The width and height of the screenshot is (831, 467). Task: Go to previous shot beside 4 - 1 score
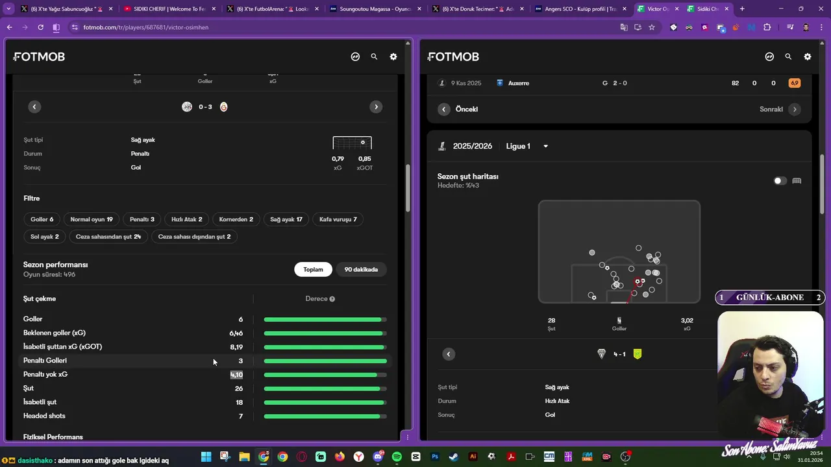(x=449, y=354)
